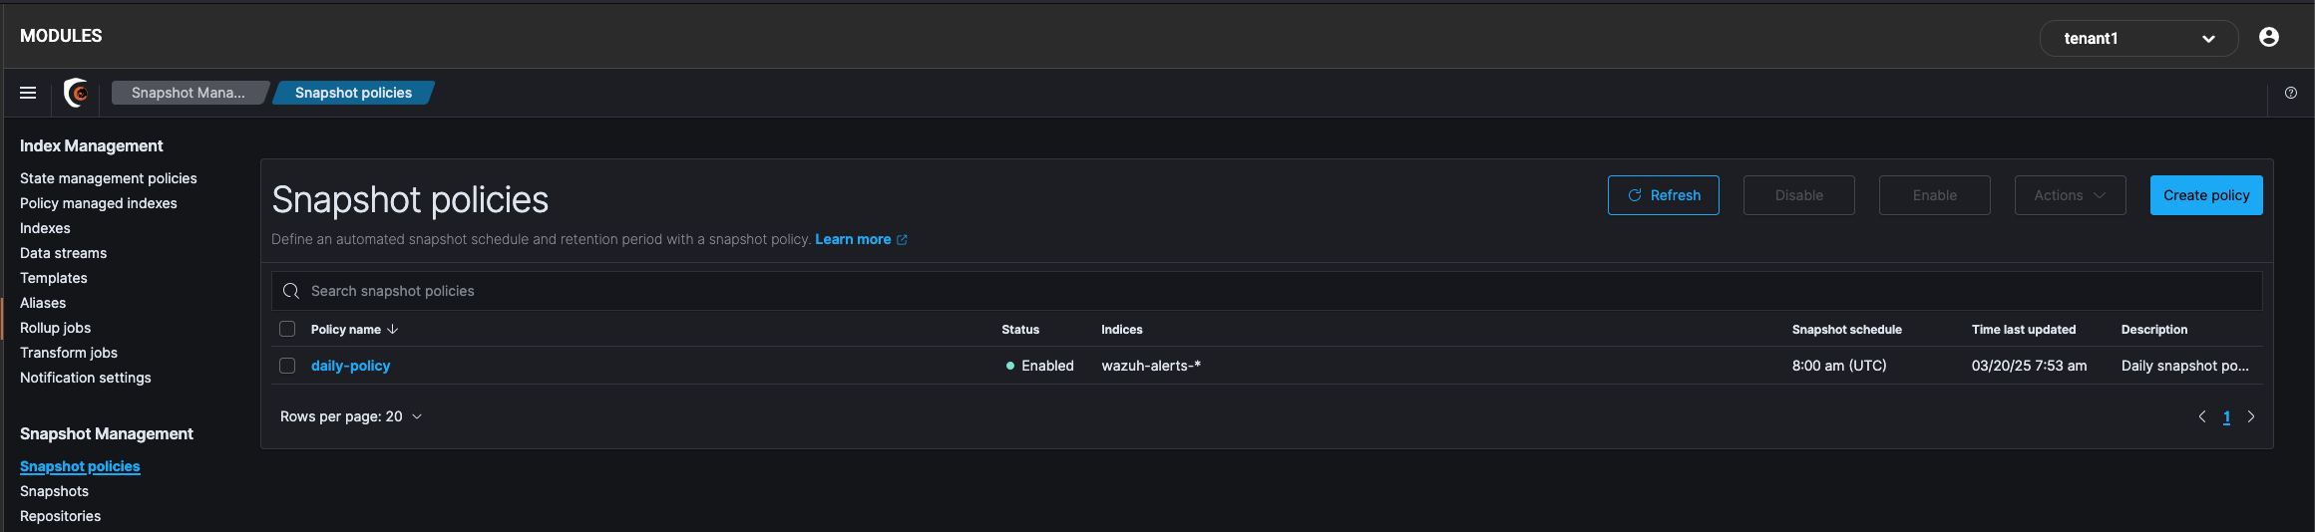Expand Rows per page selector

(x=351, y=416)
